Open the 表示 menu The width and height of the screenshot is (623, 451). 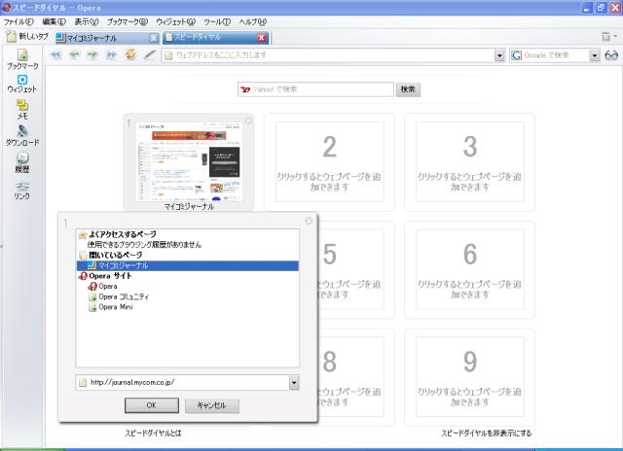[87, 21]
